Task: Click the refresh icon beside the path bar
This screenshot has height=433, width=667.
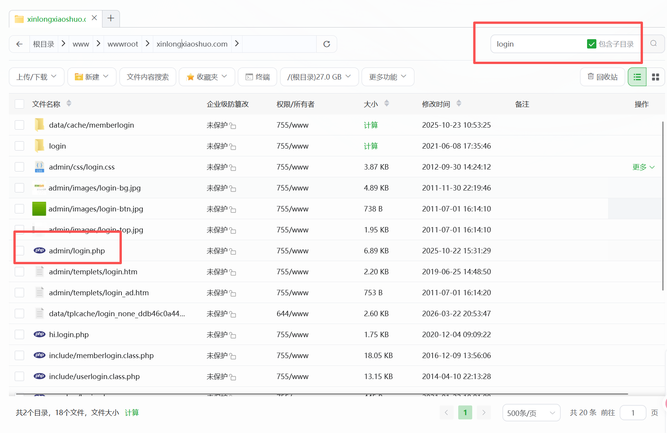Action: (327, 44)
